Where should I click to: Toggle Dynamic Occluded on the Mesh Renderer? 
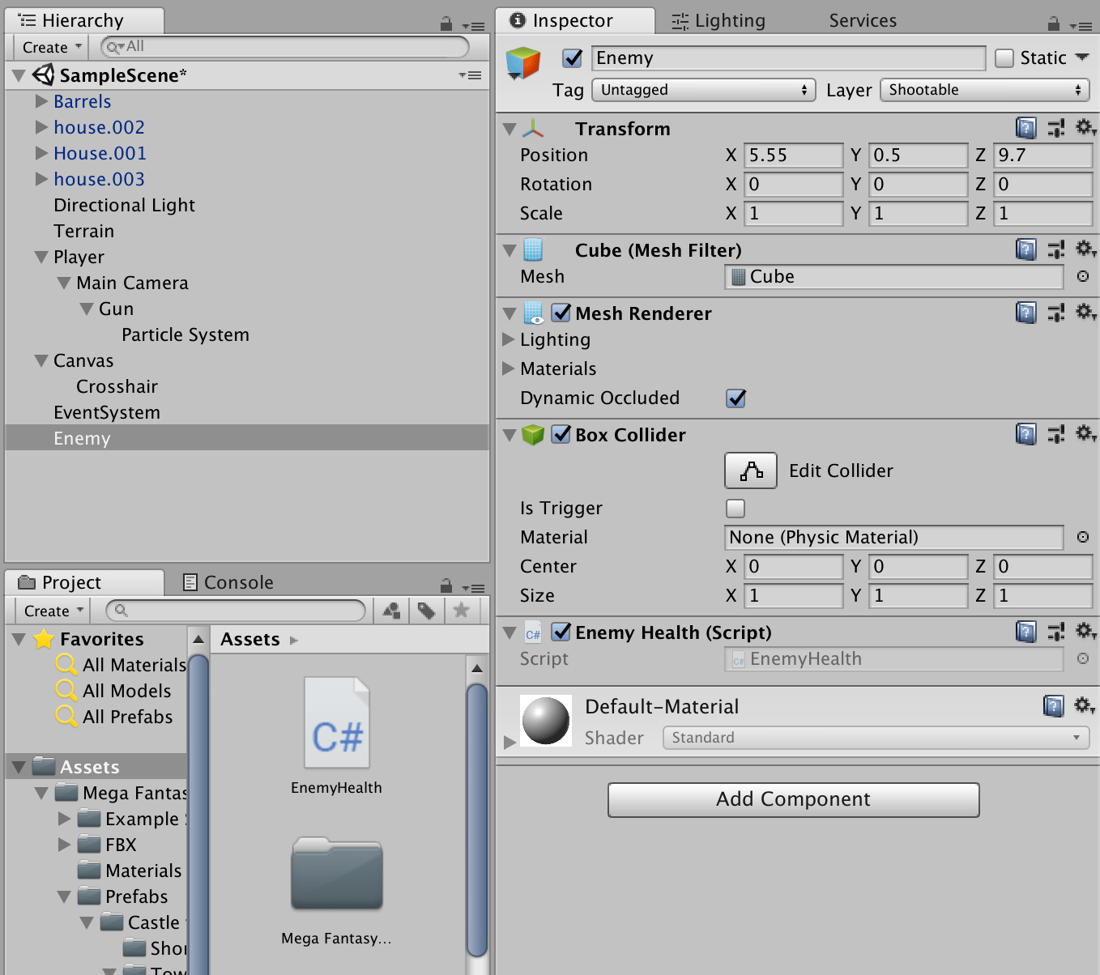pos(735,398)
